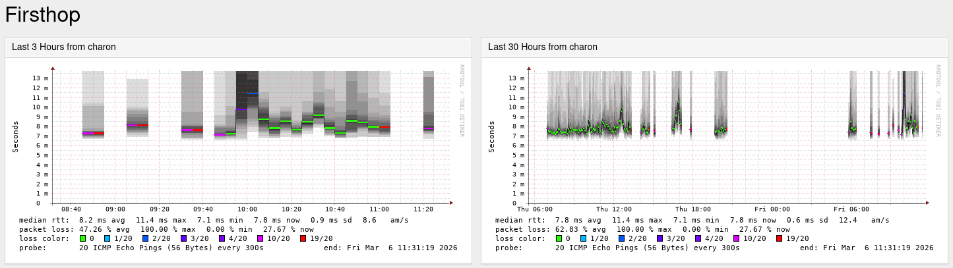Click the 'Last 30 Hours from charon' title
953x268 pixels.
pyautogui.click(x=543, y=47)
